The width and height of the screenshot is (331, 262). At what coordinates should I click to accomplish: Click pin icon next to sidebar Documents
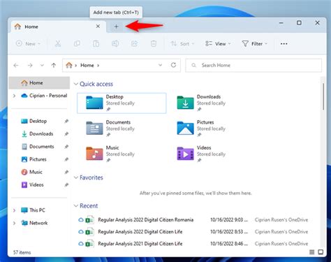point(66,147)
